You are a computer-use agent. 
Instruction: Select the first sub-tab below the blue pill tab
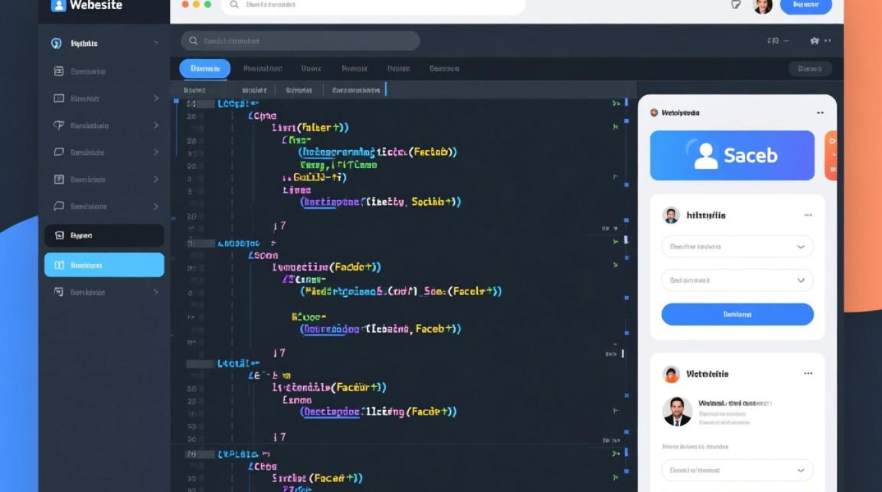pyautogui.click(x=194, y=90)
